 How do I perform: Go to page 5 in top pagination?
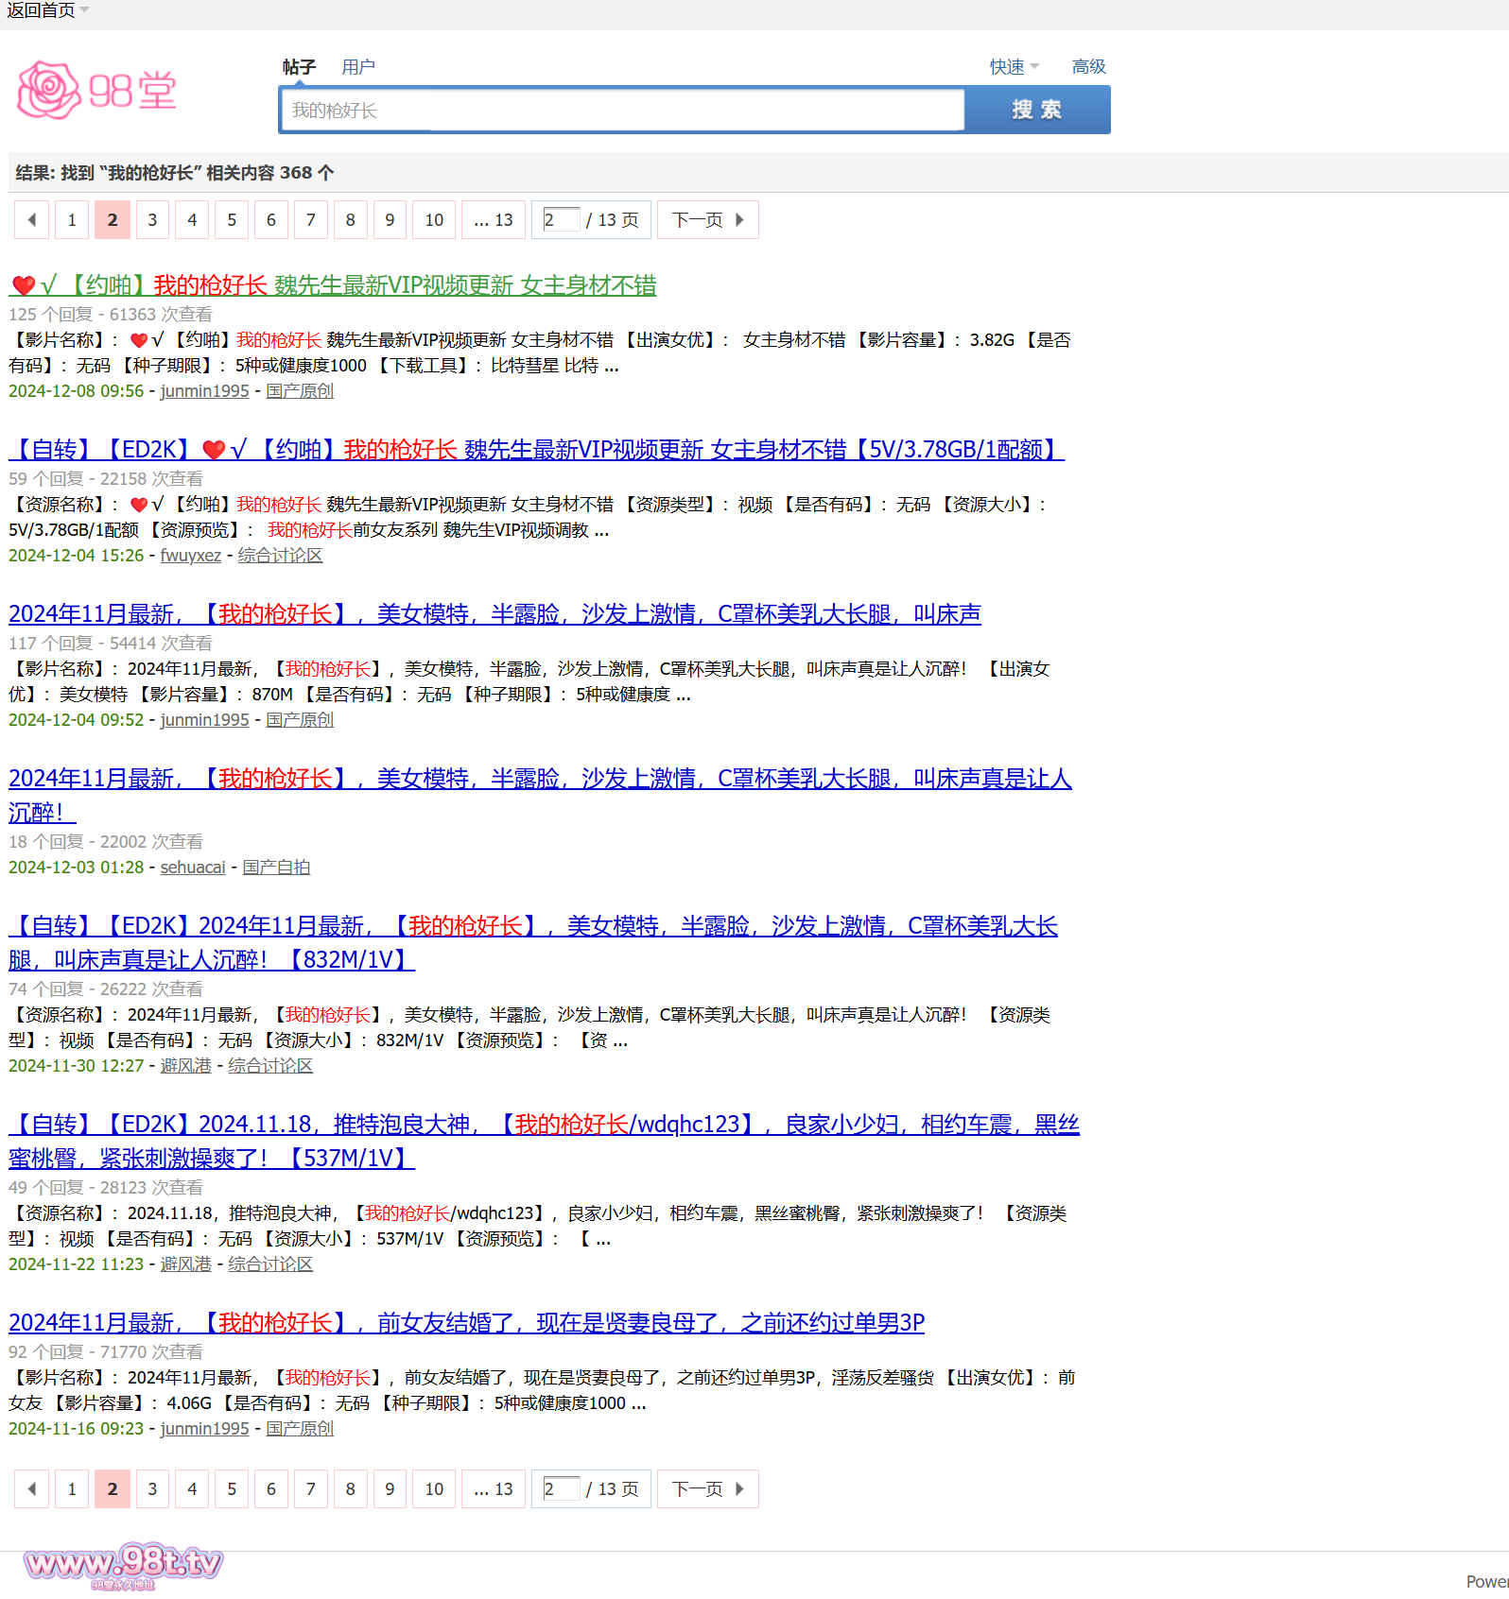click(232, 220)
